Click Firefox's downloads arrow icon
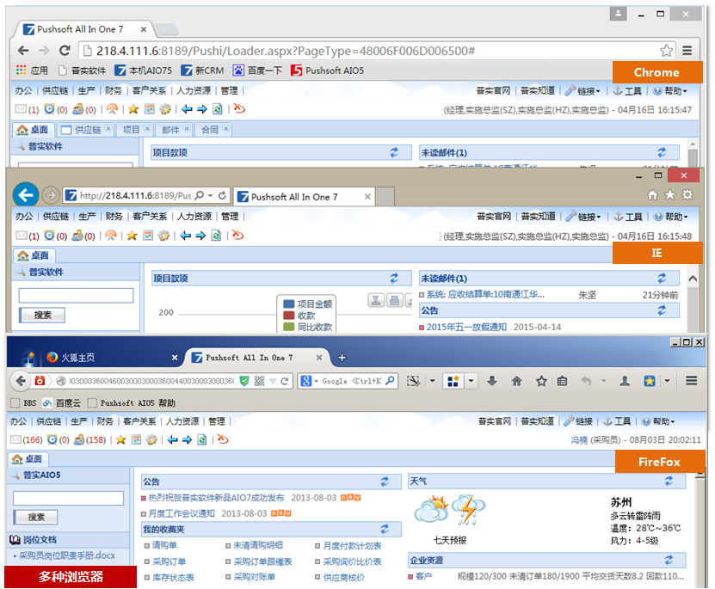 click(491, 381)
